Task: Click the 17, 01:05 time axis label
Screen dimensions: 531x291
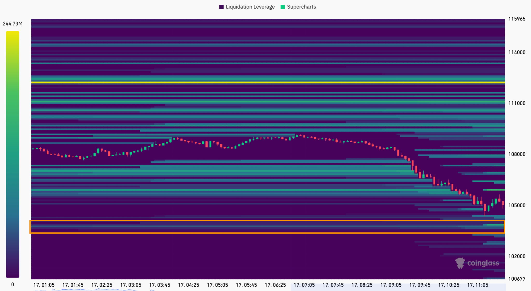Action: pyautogui.click(x=44, y=285)
